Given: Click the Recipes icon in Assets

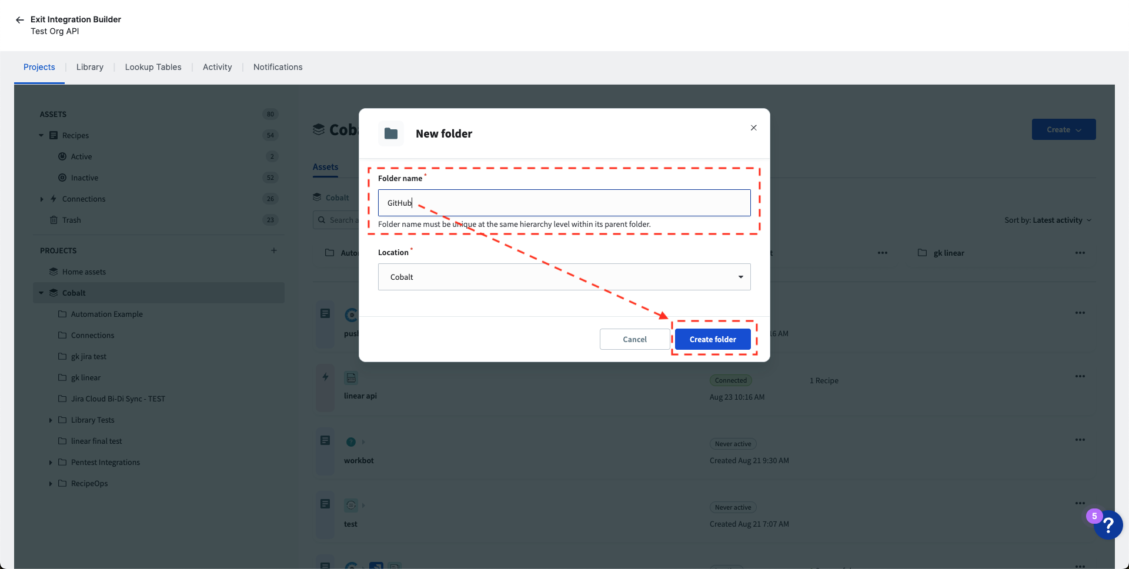Looking at the screenshot, I should [54, 135].
